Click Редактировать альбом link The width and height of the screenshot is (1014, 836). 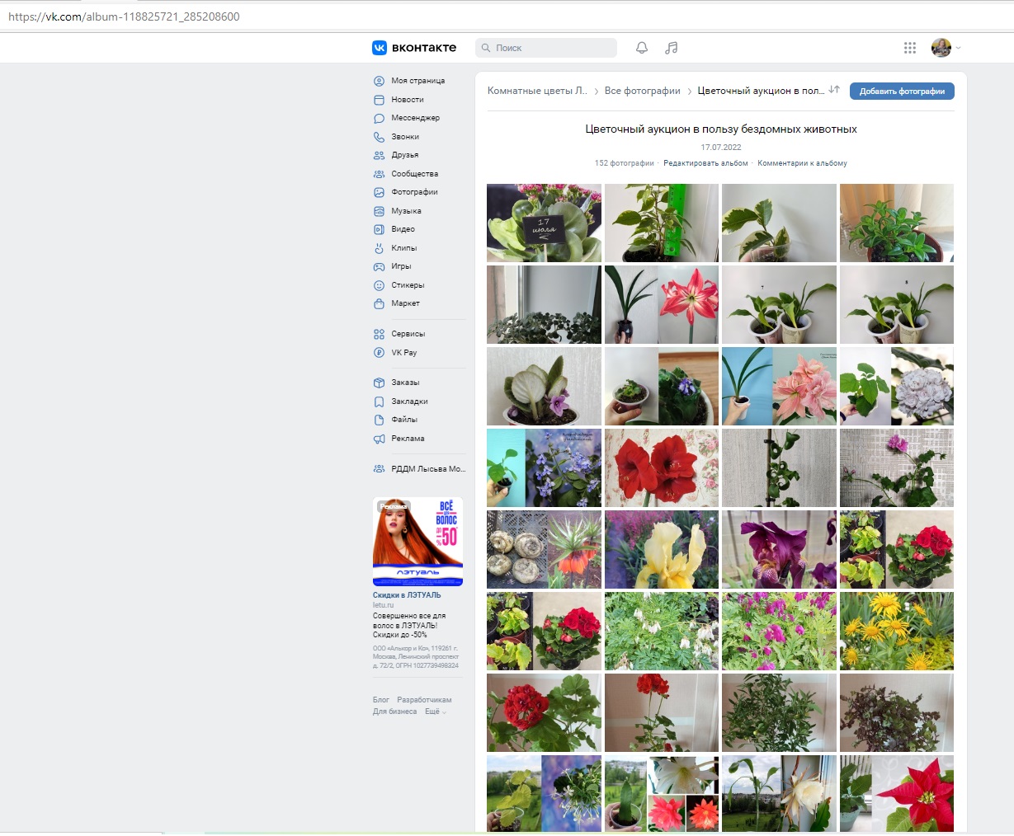point(705,163)
